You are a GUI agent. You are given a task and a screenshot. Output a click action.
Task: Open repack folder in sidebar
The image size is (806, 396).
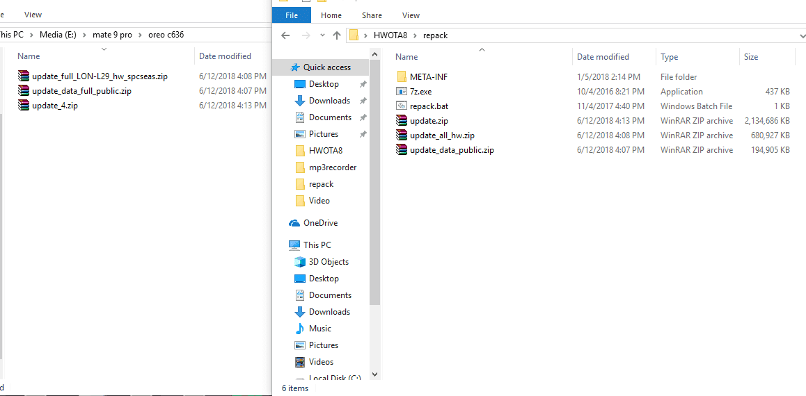click(322, 183)
